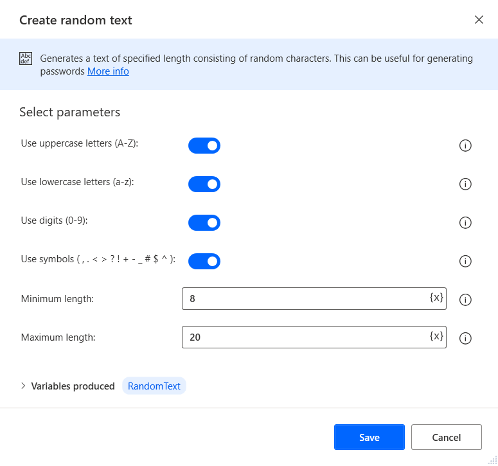Toggle Use lowercase letters (a-z) switch
498x466 pixels.
pos(204,184)
